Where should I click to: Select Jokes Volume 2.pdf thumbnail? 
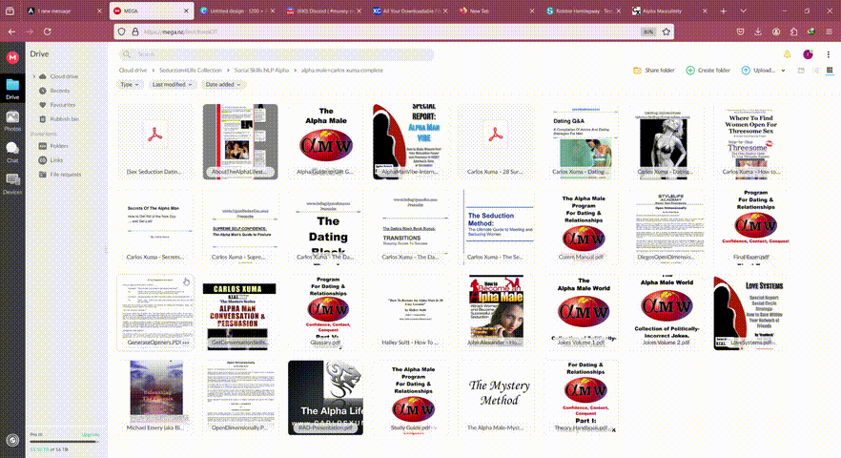click(667, 313)
